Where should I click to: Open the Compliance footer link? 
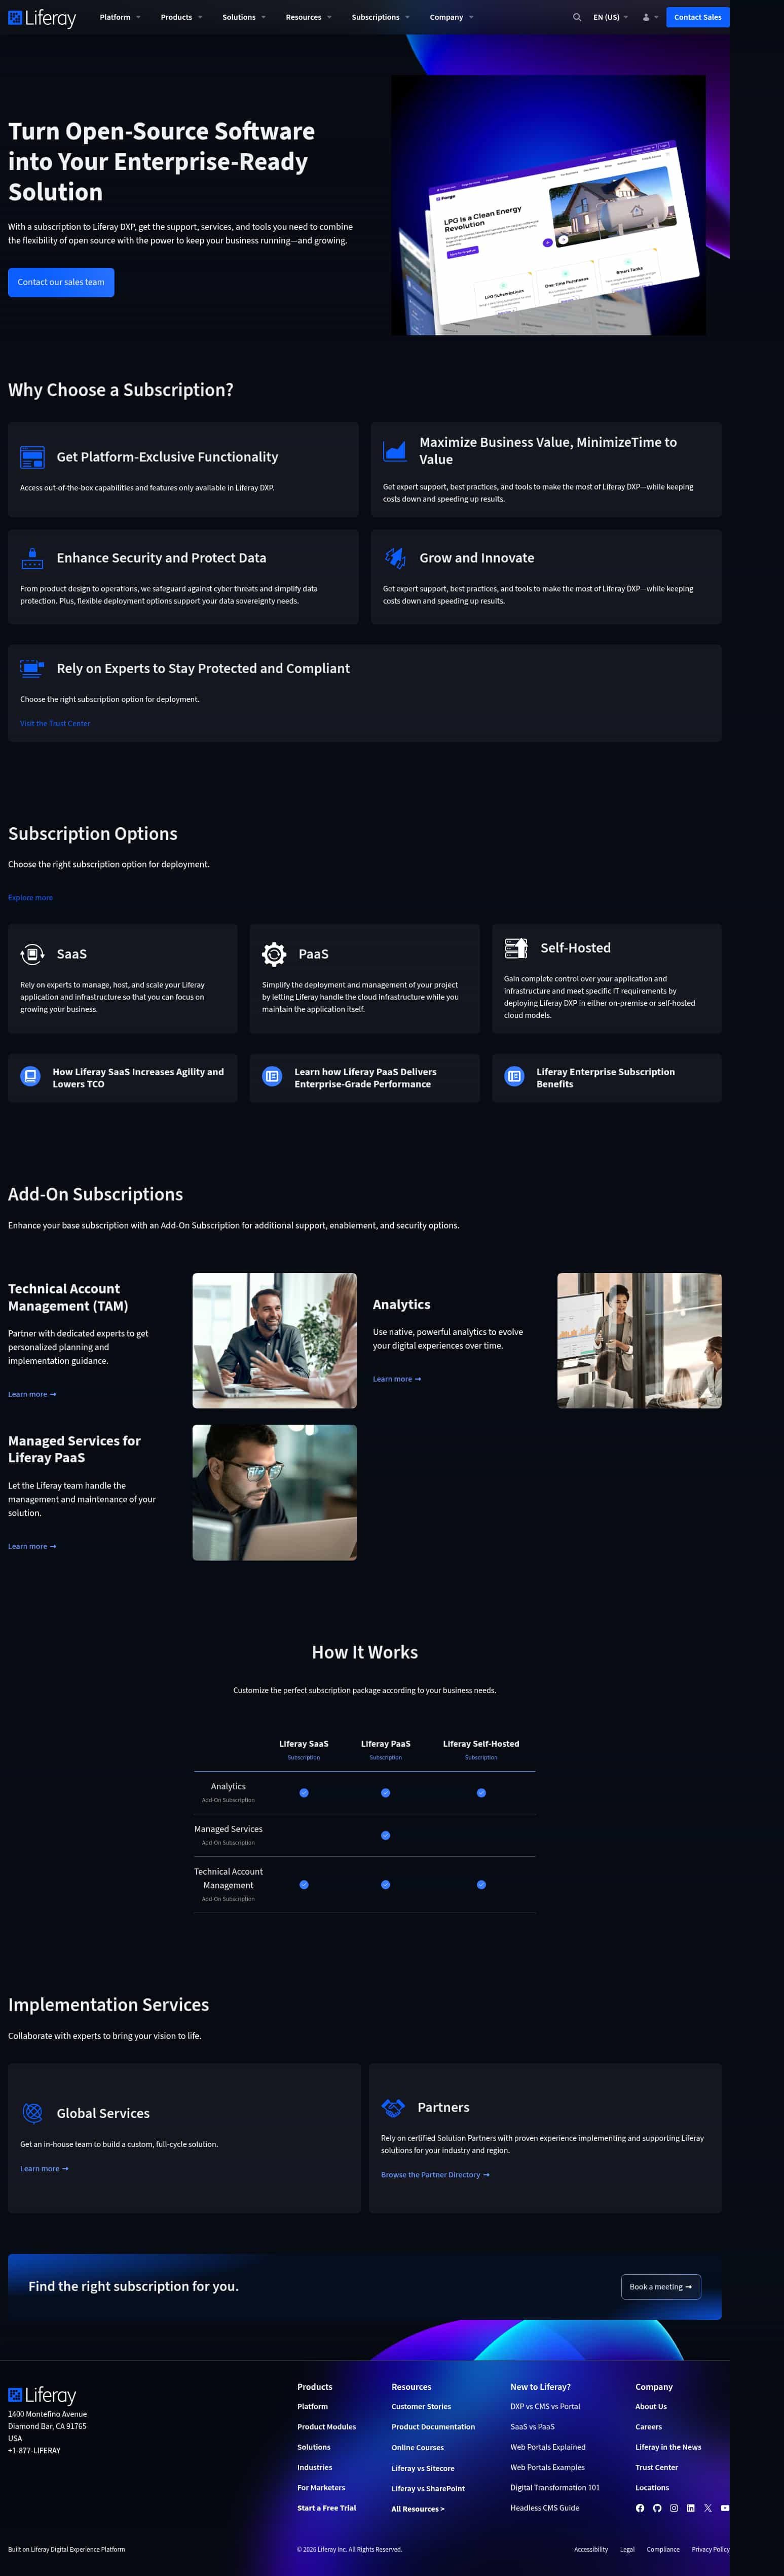663,2549
